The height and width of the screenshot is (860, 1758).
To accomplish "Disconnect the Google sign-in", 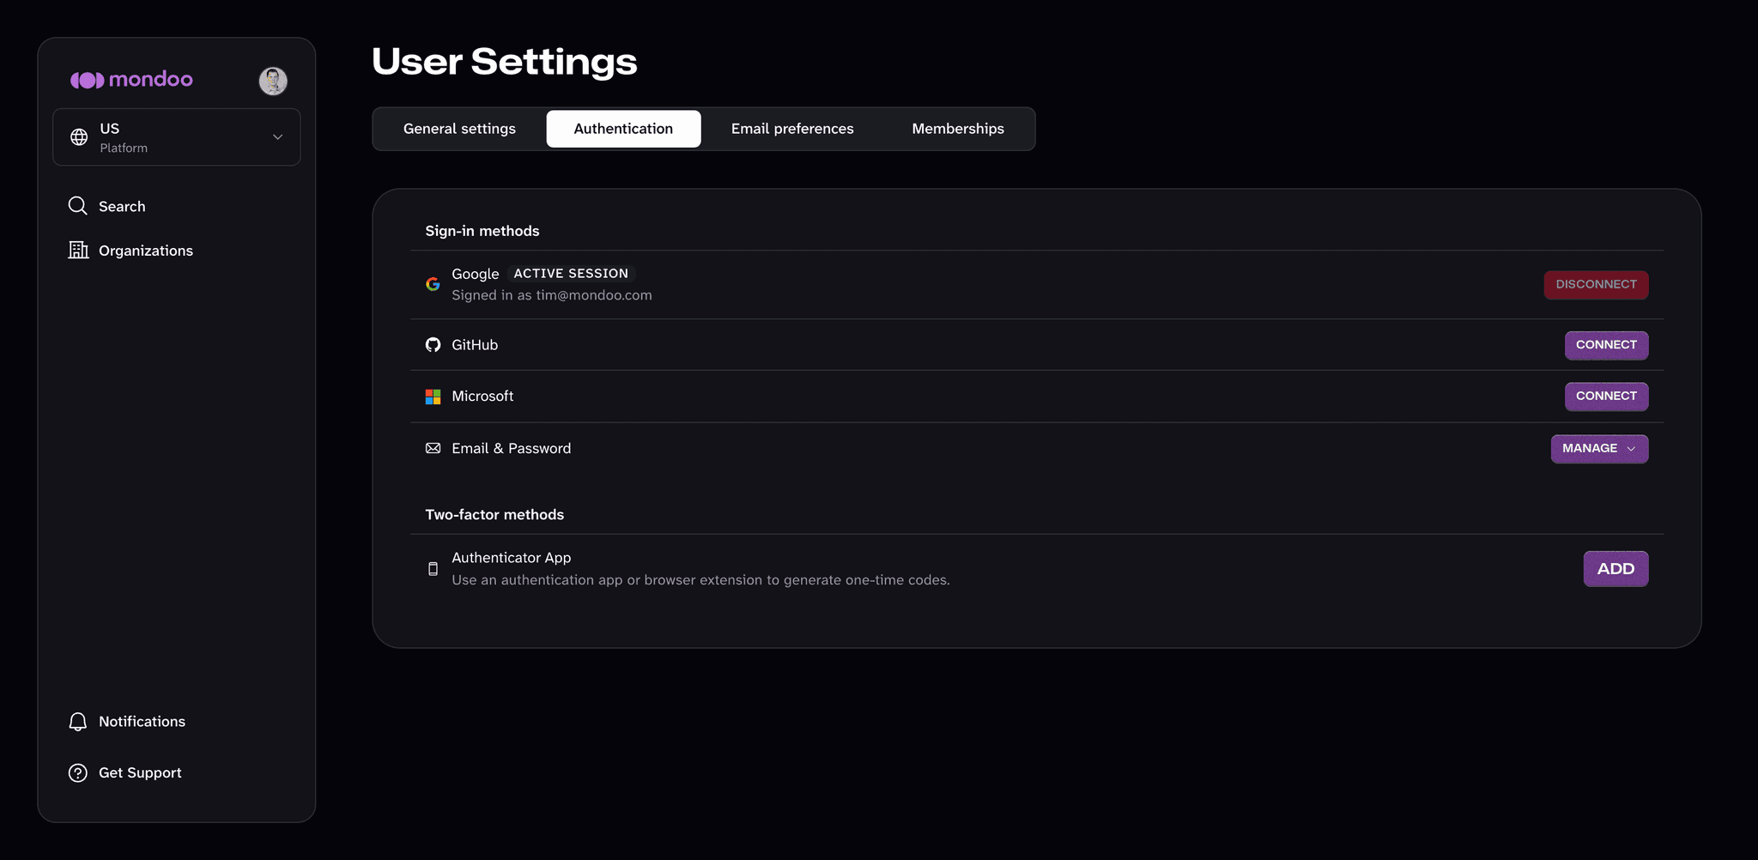I will click(x=1596, y=285).
